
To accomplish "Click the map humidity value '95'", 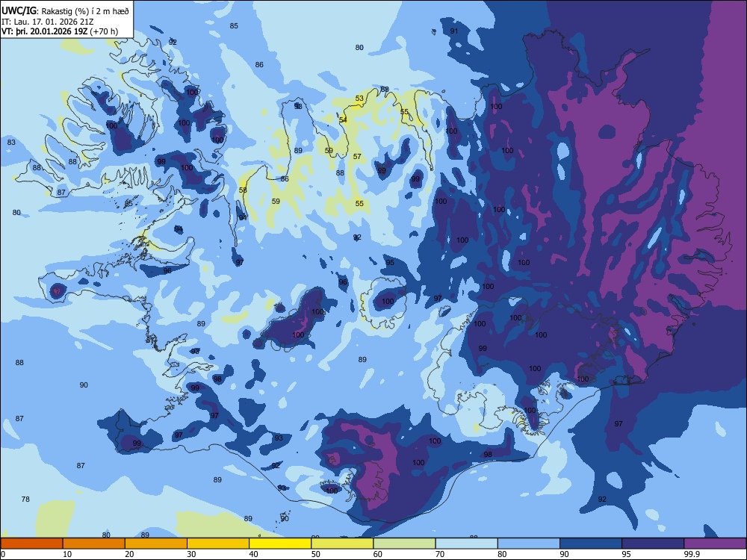I will [390, 262].
